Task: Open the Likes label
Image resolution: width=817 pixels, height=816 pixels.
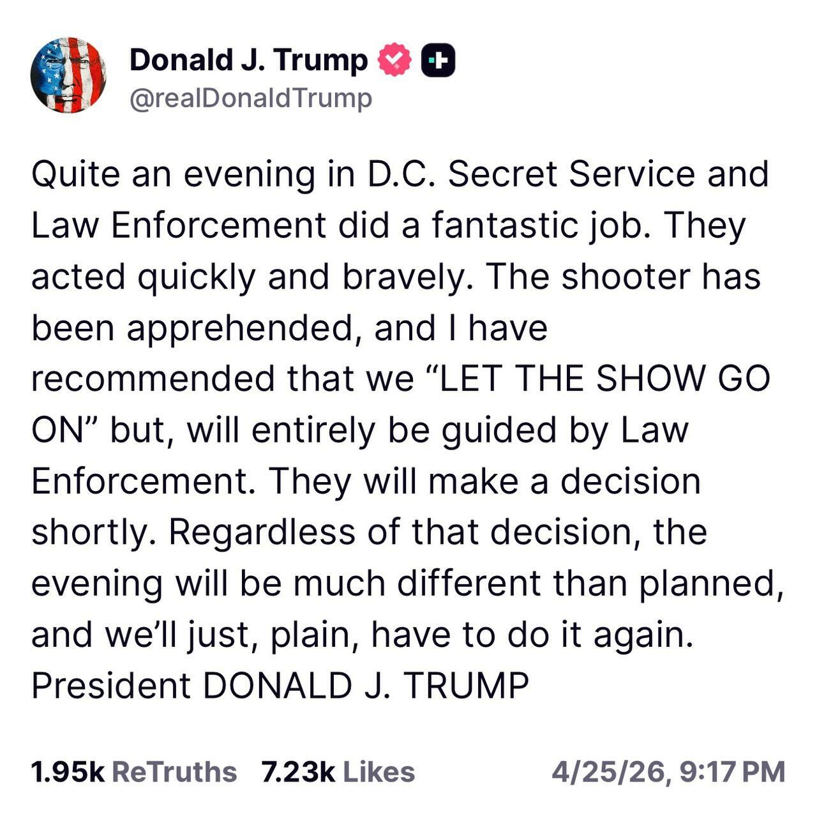Action: click(379, 771)
